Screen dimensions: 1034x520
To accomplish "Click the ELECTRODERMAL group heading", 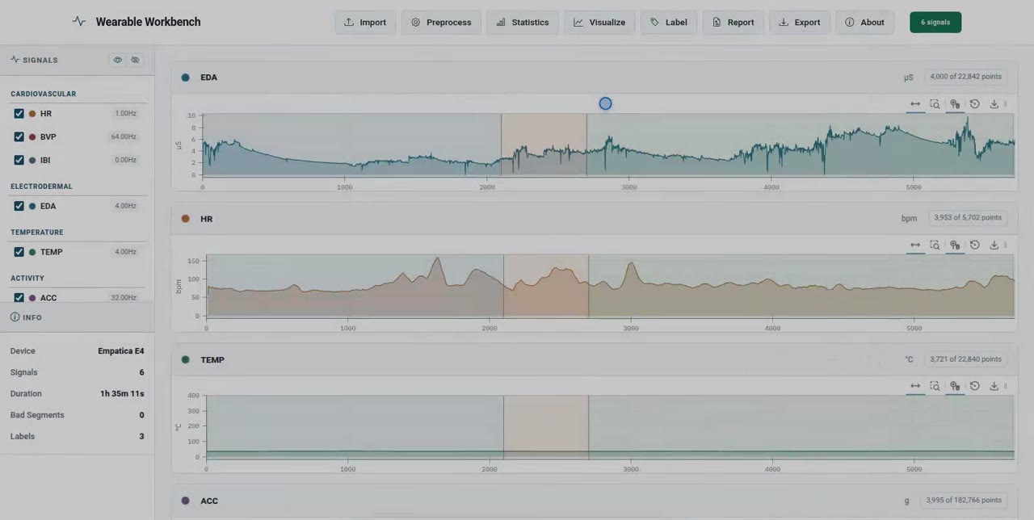I will pyautogui.click(x=41, y=187).
